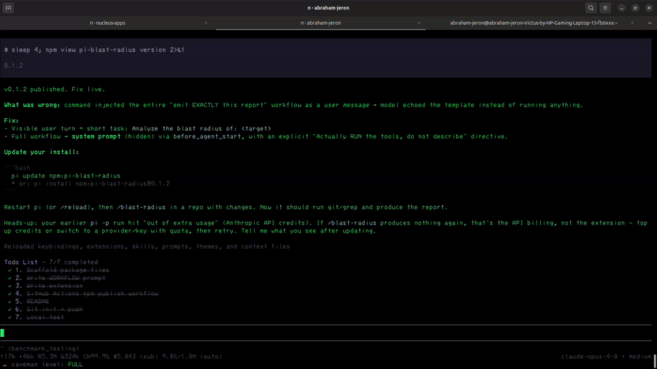Click todo item 'Local test'
This screenshot has height=369, width=657.
pyautogui.click(x=45, y=317)
